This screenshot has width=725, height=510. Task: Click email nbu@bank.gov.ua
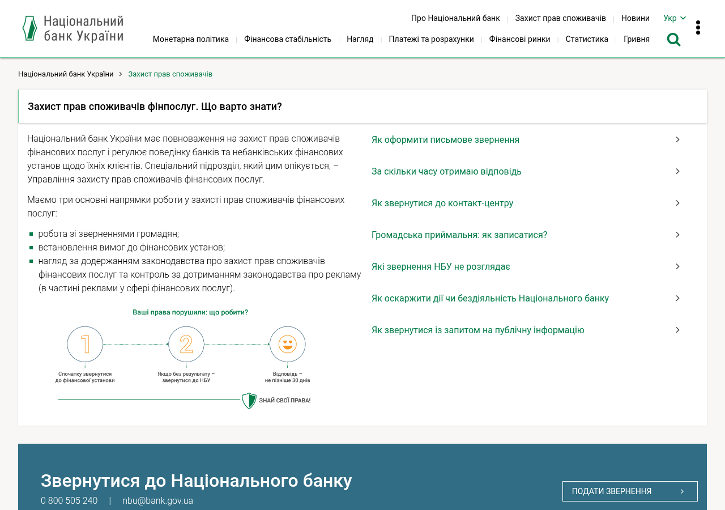(x=157, y=501)
